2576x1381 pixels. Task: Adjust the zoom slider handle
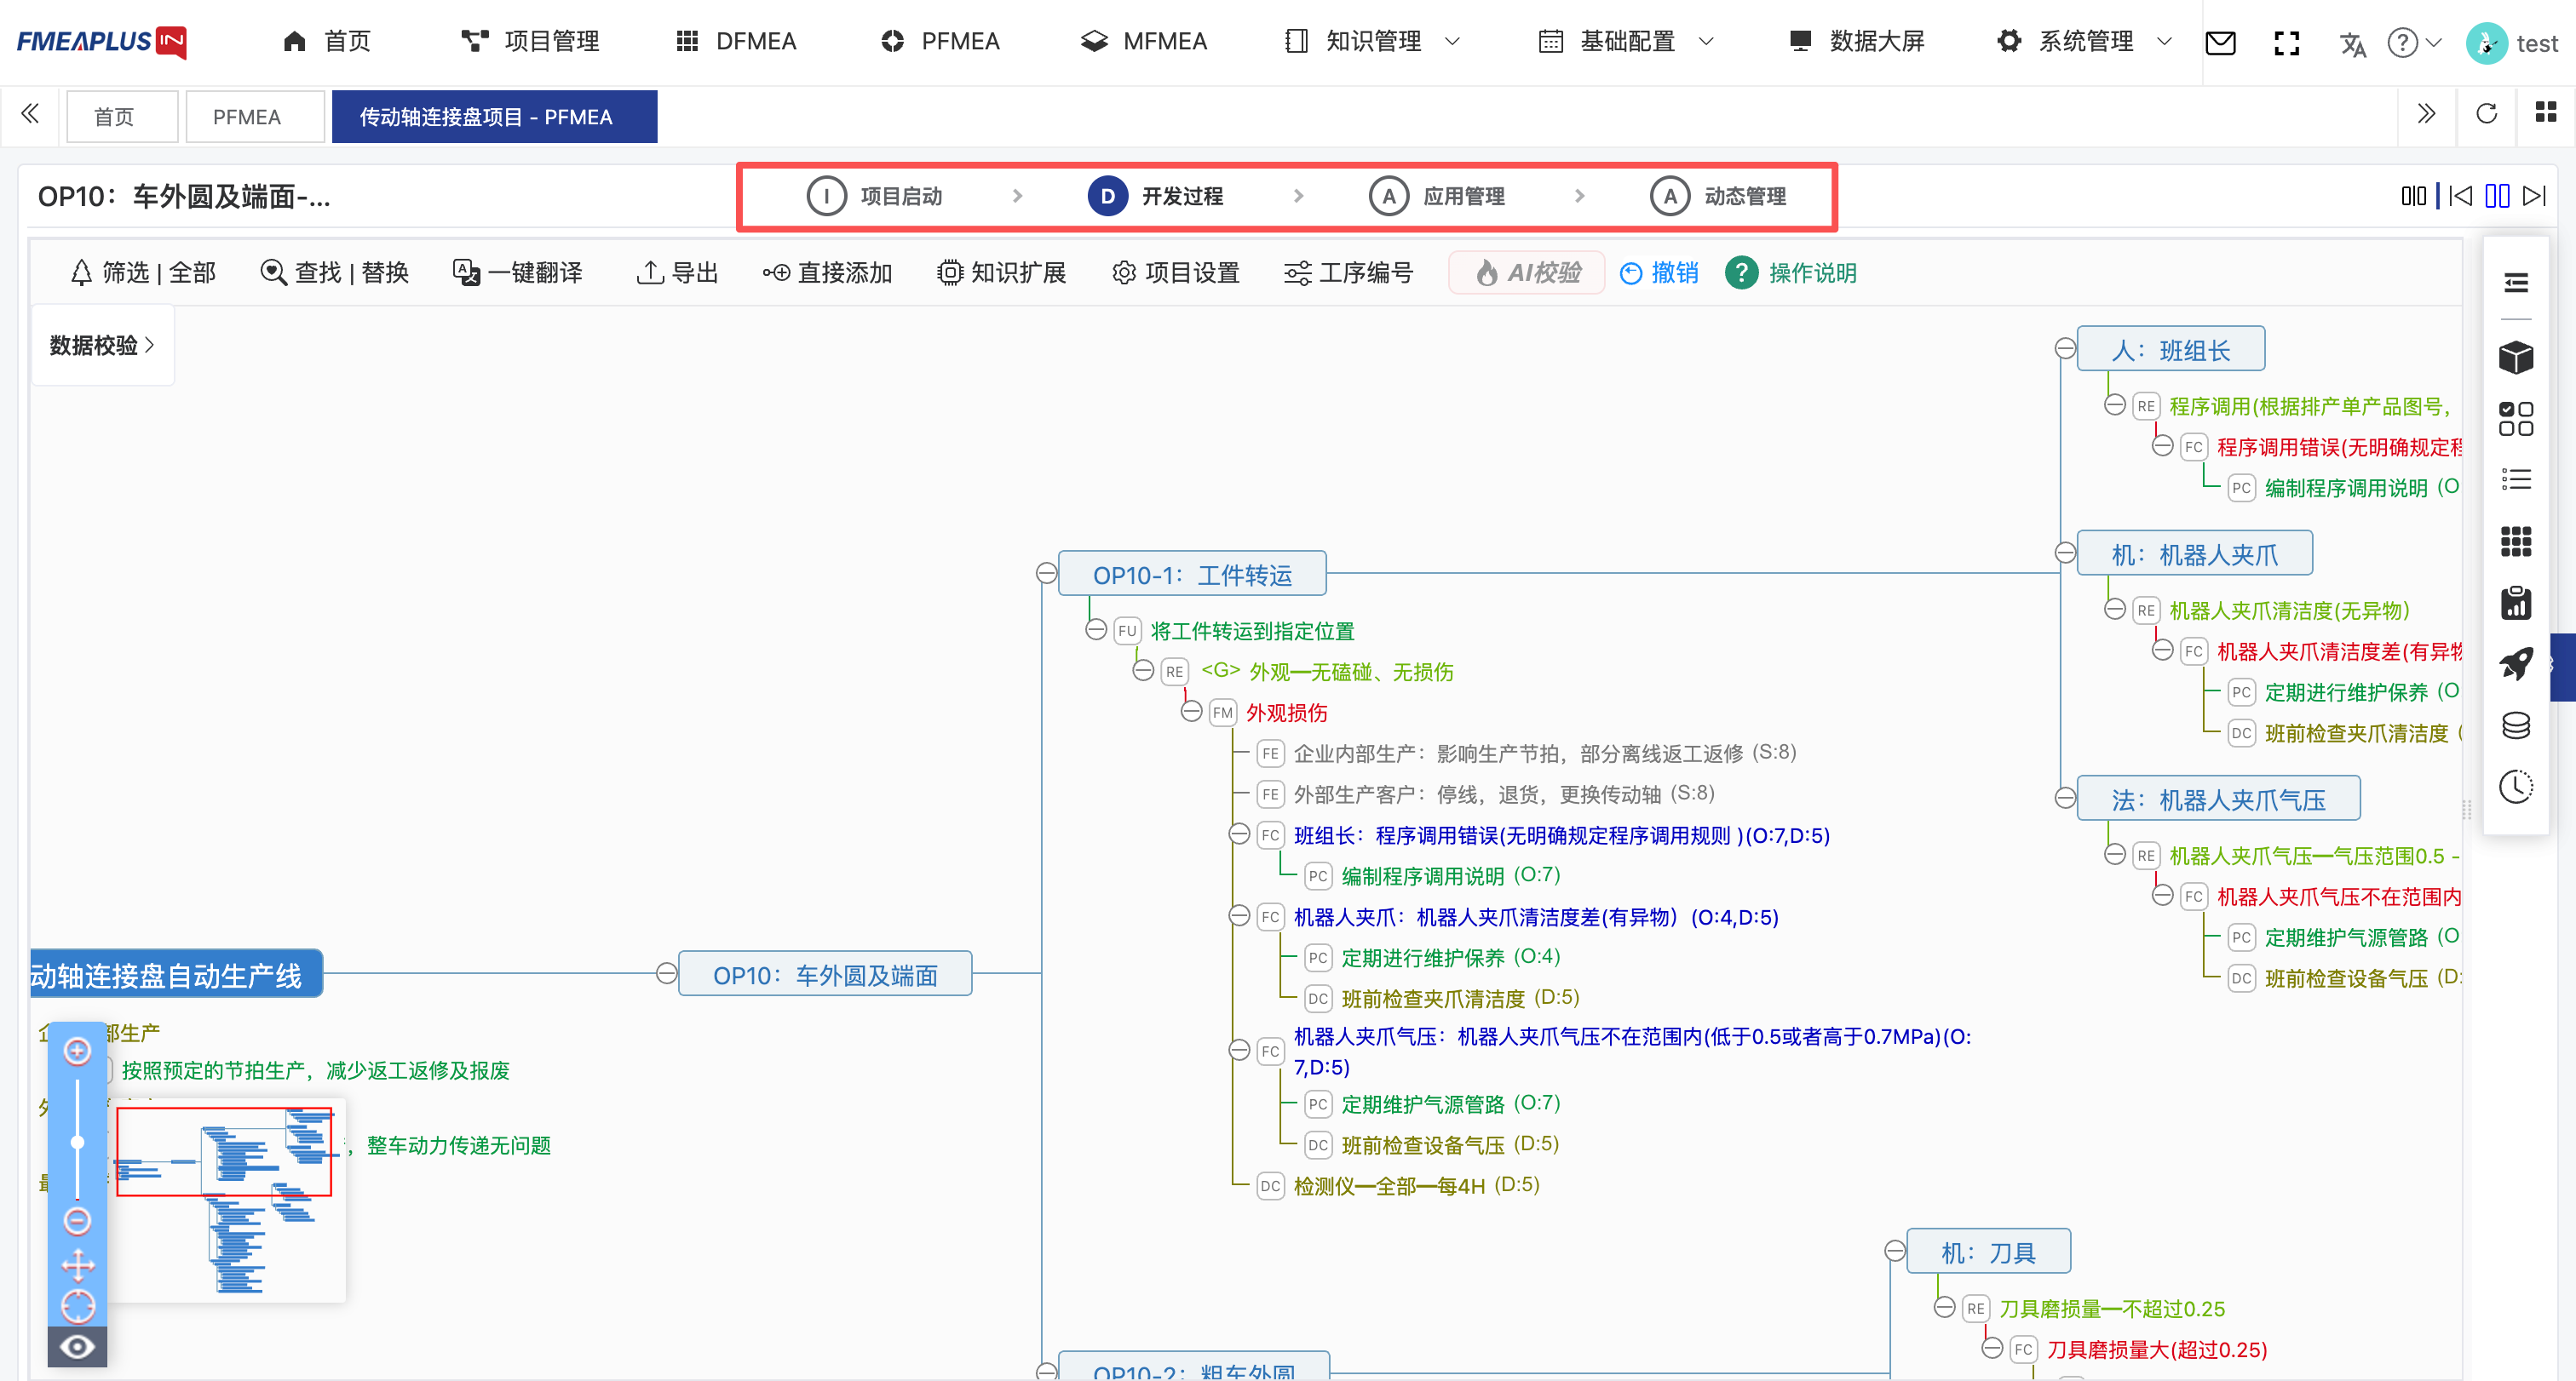click(x=77, y=1141)
